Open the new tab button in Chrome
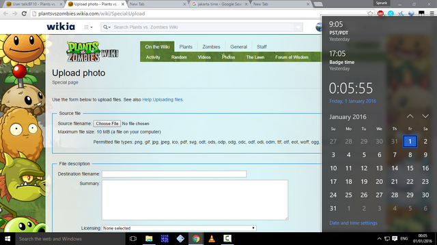 tap(318, 4)
